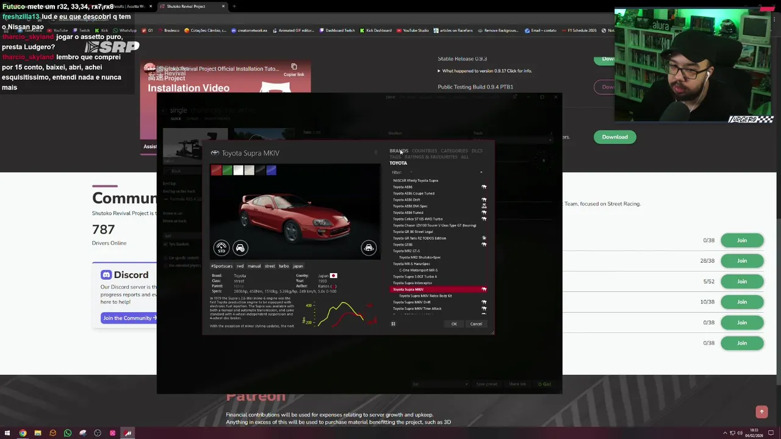Click Join the Community Discord button

click(129, 318)
